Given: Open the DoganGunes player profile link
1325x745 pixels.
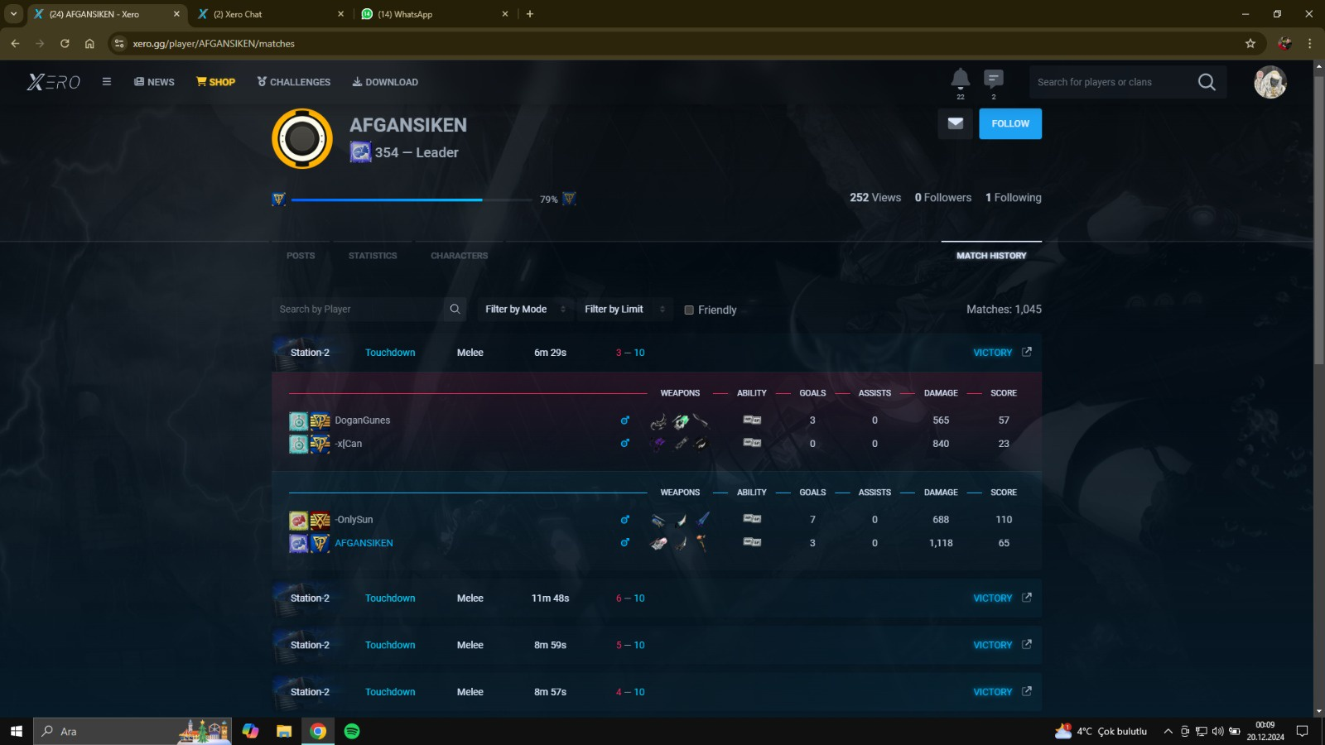Looking at the screenshot, I should click(363, 421).
